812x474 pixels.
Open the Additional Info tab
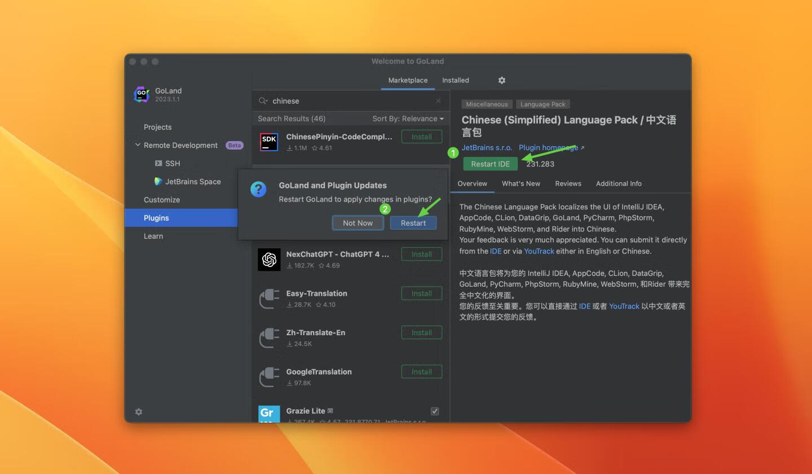(x=619, y=183)
